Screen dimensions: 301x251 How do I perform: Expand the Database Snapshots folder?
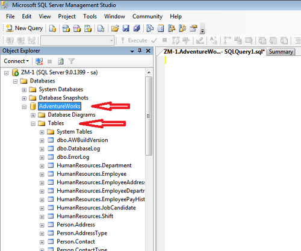pos(24,98)
